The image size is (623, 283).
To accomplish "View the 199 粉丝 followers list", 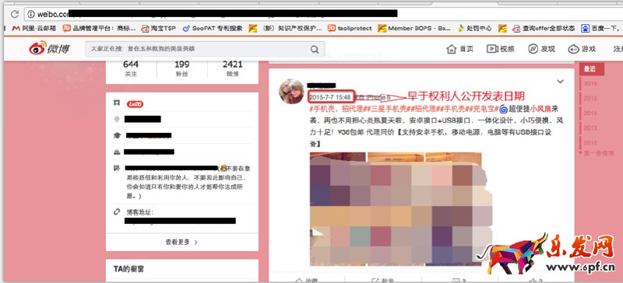I will point(181,68).
